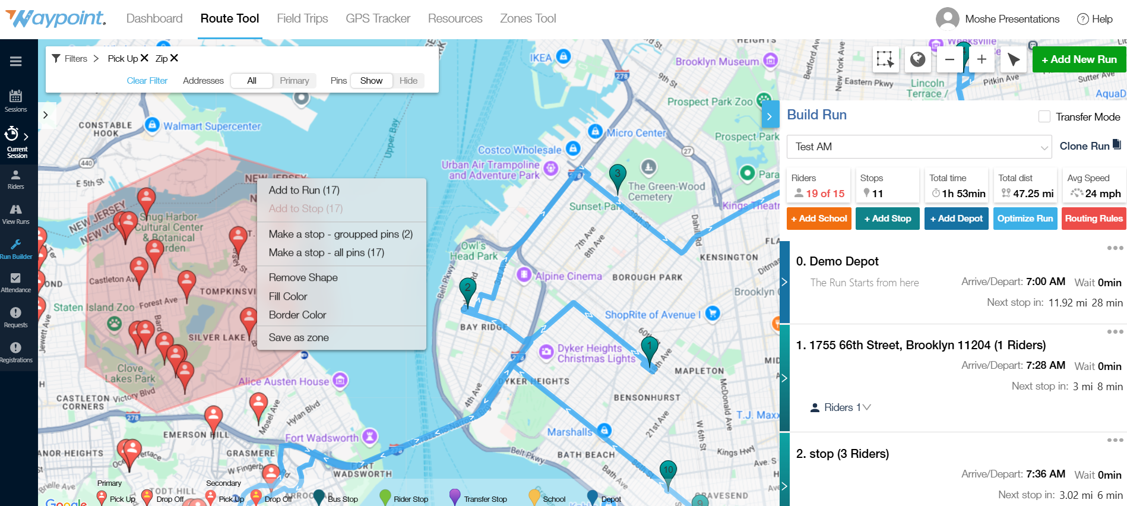Open options dots for 1755 66th Street stop
This screenshot has height=506, width=1127.
click(x=1115, y=332)
